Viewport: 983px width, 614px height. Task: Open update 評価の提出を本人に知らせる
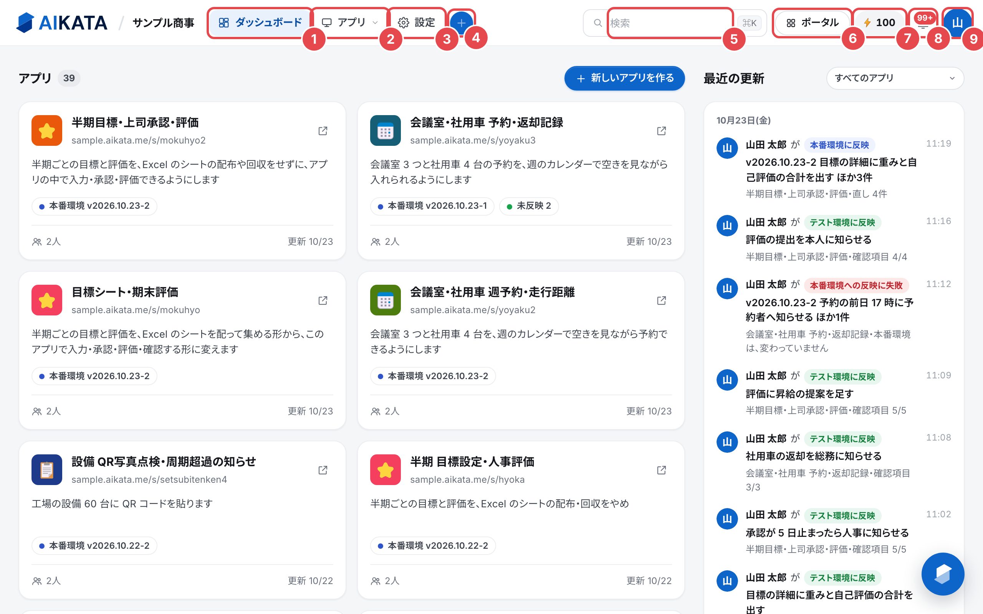tap(808, 239)
